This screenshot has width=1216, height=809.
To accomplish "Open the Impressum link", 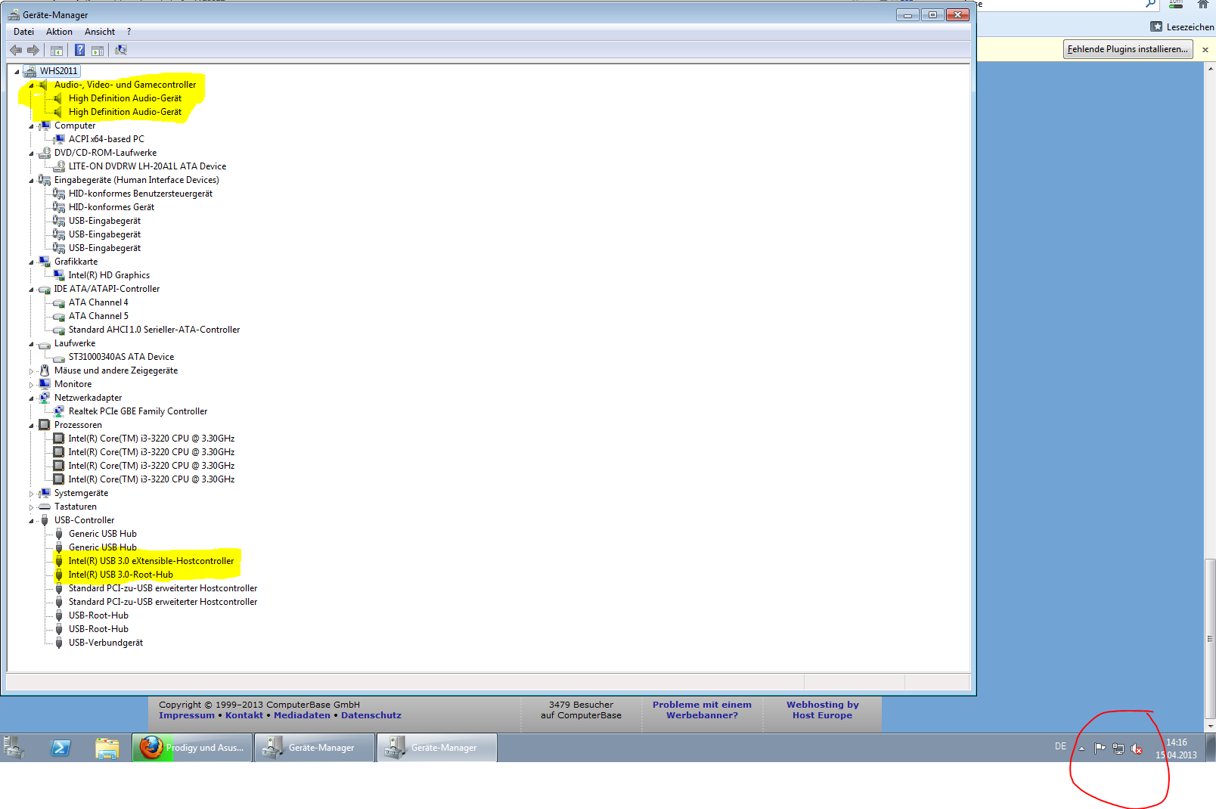I will click(187, 715).
